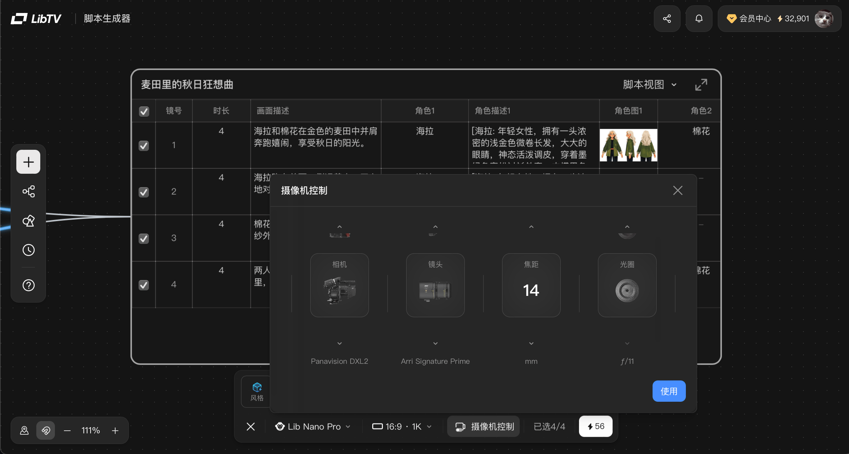Click up chevron above 镜头 card
This screenshot has height=454, width=849.
pos(435,227)
